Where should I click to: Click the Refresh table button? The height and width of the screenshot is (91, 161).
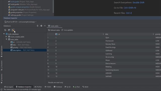coord(54,30)
